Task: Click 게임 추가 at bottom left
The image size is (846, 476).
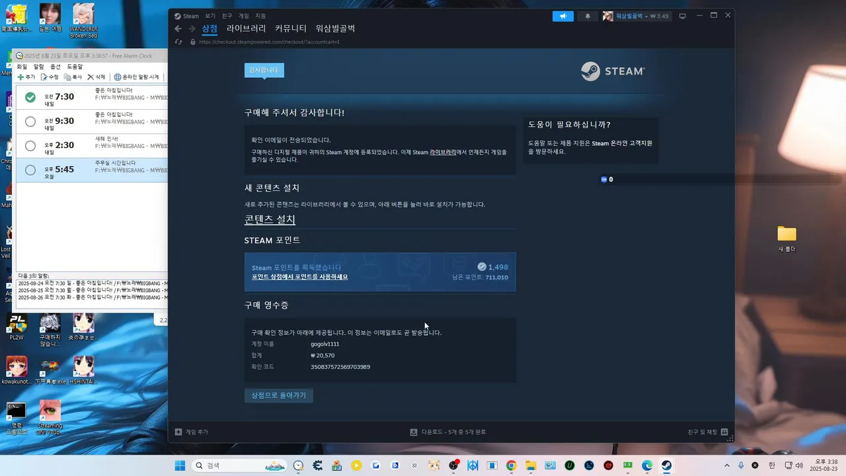Action: (x=191, y=432)
